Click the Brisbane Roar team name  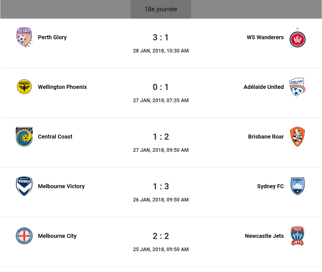tap(266, 137)
